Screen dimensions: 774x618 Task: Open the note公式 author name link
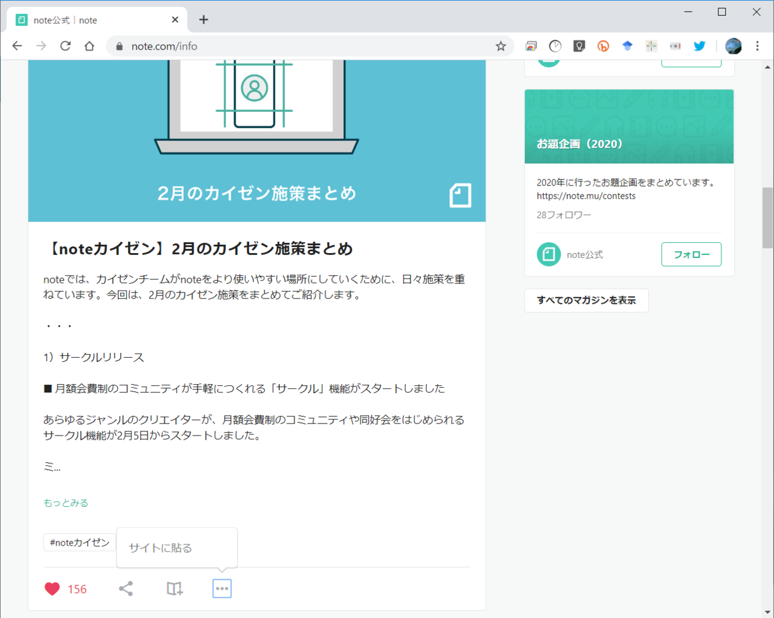(x=585, y=255)
